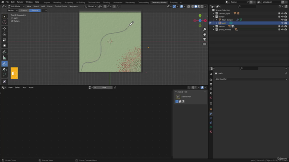Select the Radius tool
The width and height of the screenshot is (289, 162).
coord(5,81)
